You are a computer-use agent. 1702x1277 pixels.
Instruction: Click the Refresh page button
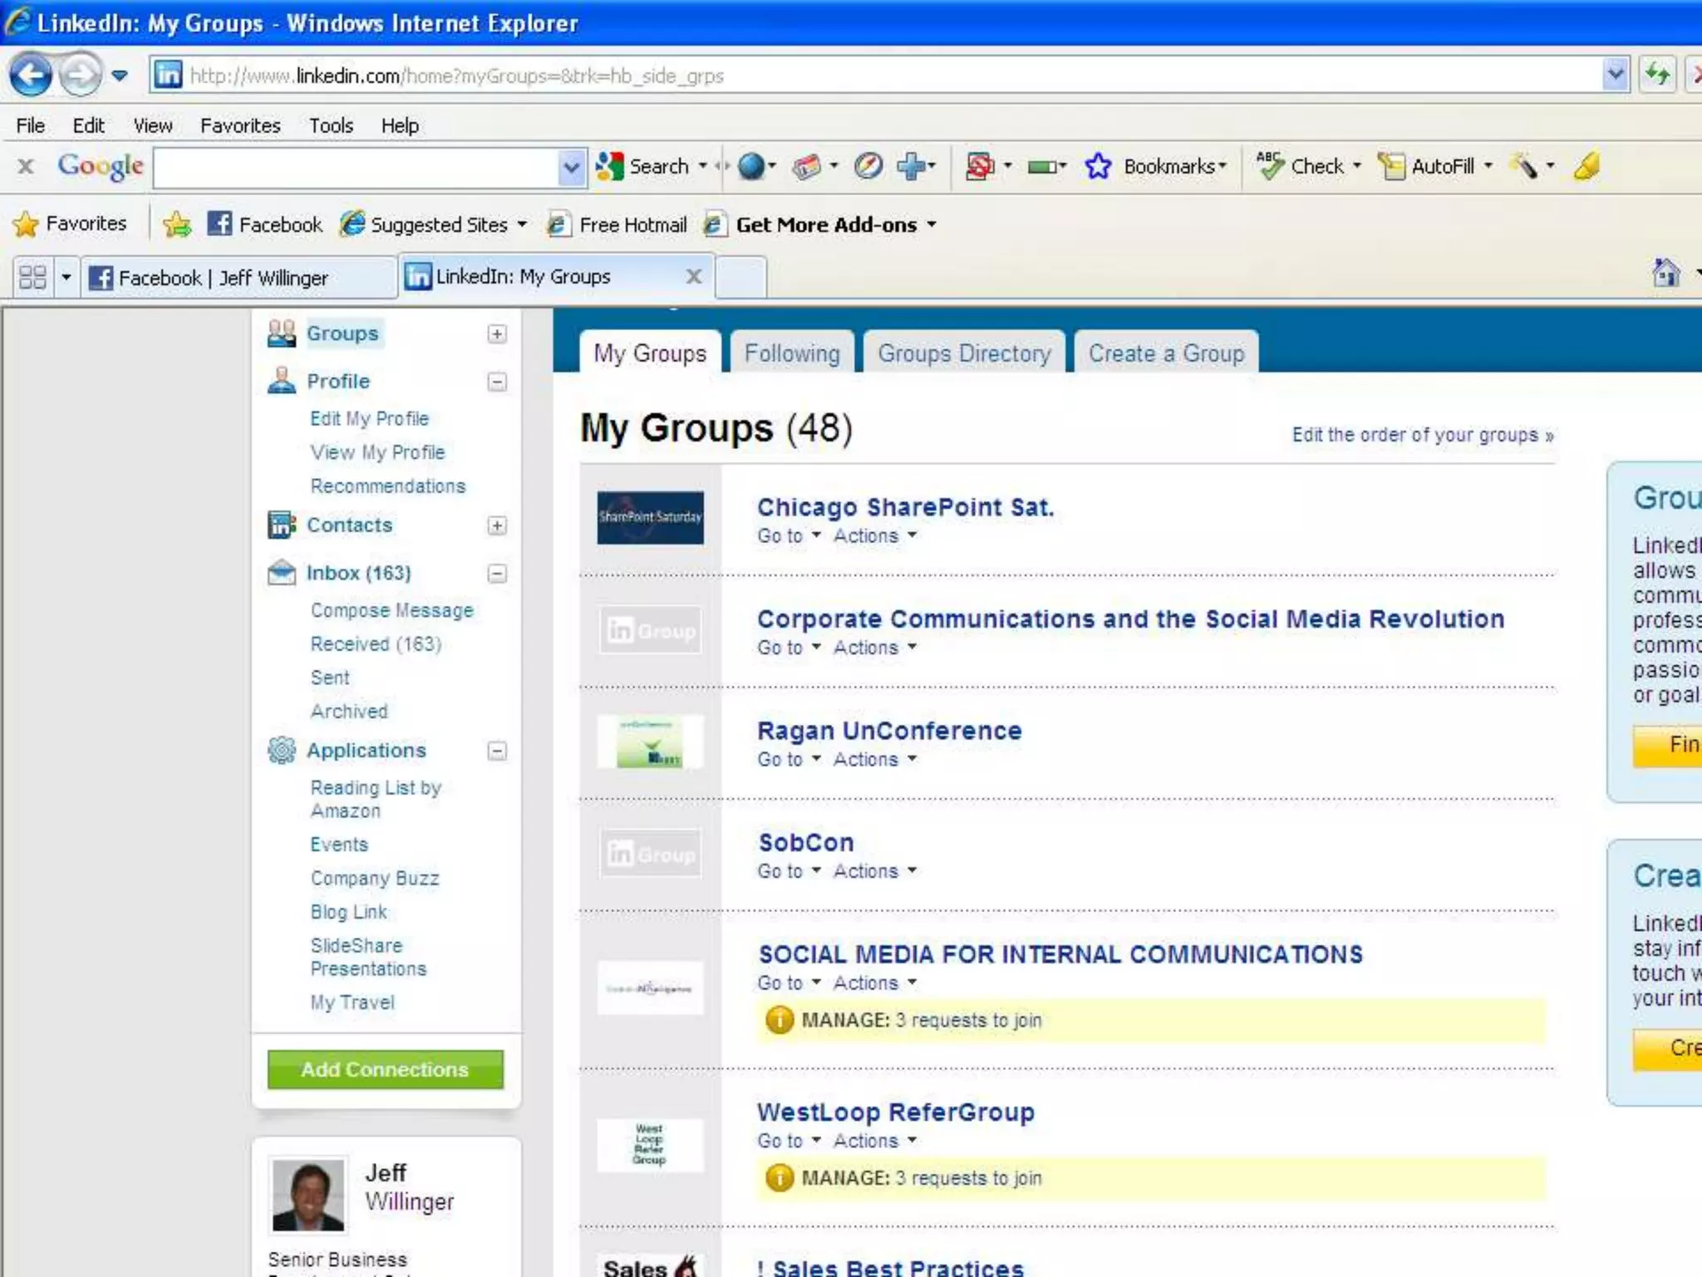coord(1658,76)
